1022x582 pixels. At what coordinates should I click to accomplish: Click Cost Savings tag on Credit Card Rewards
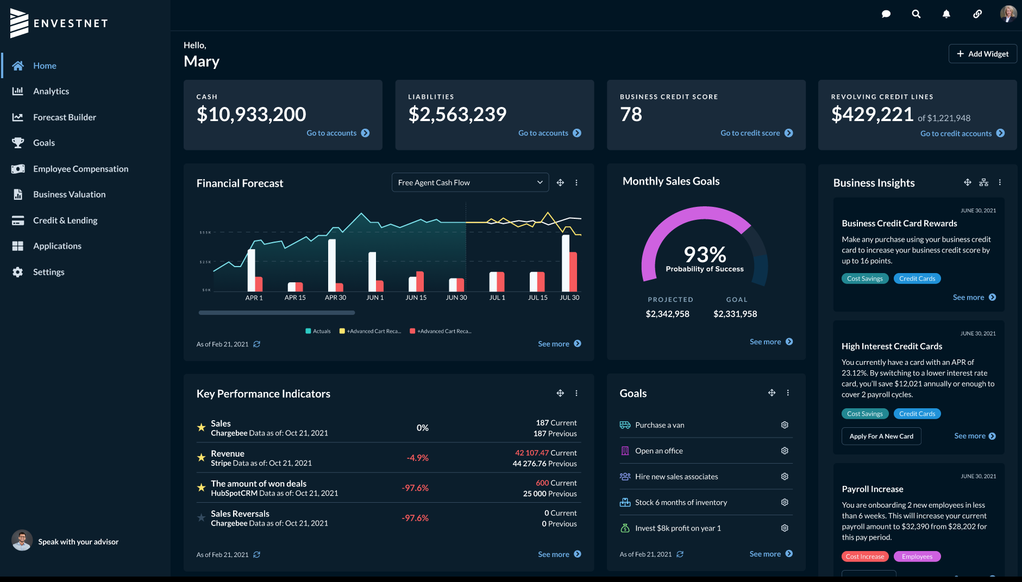(865, 279)
